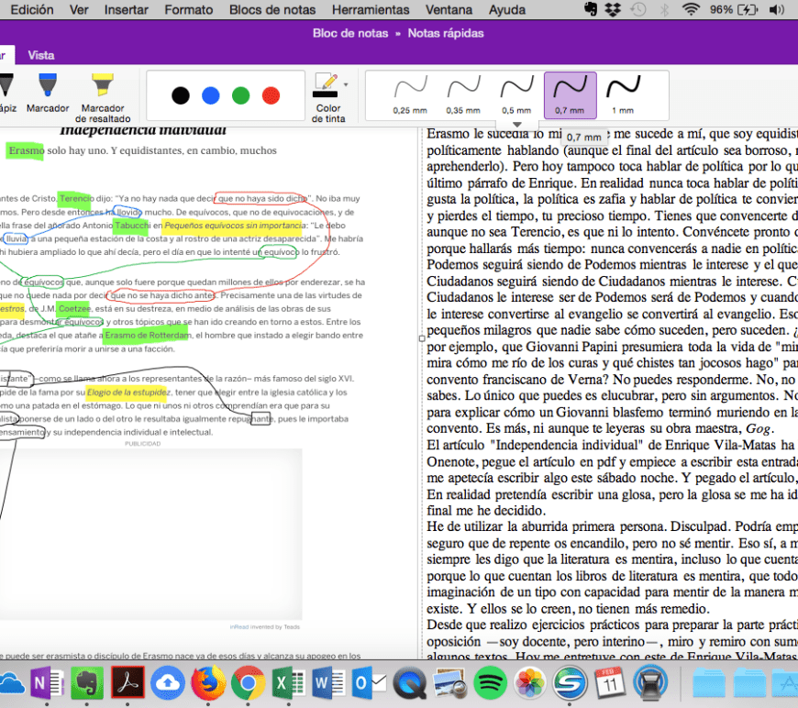Open the Insertar menu
The width and height of the screenshot is (798, 708).
pyautogui.click(x=127, y=9)
